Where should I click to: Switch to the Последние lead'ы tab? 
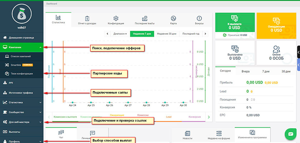click(144, 20)
